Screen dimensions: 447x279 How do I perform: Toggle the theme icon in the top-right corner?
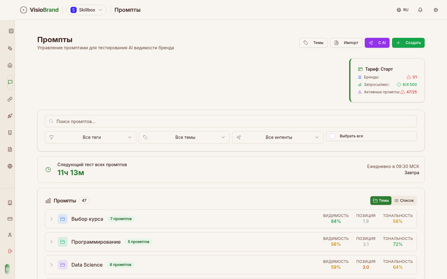coord(436,10)
